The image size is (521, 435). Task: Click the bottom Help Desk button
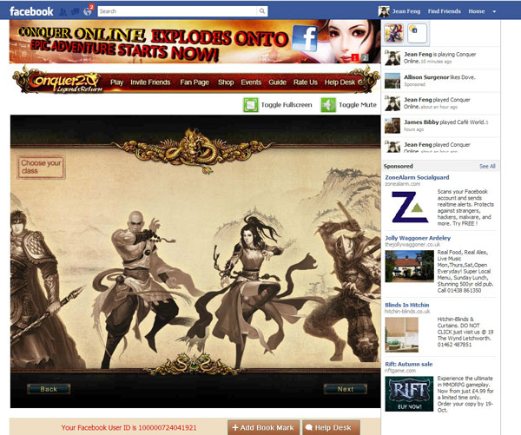point(331,427)
